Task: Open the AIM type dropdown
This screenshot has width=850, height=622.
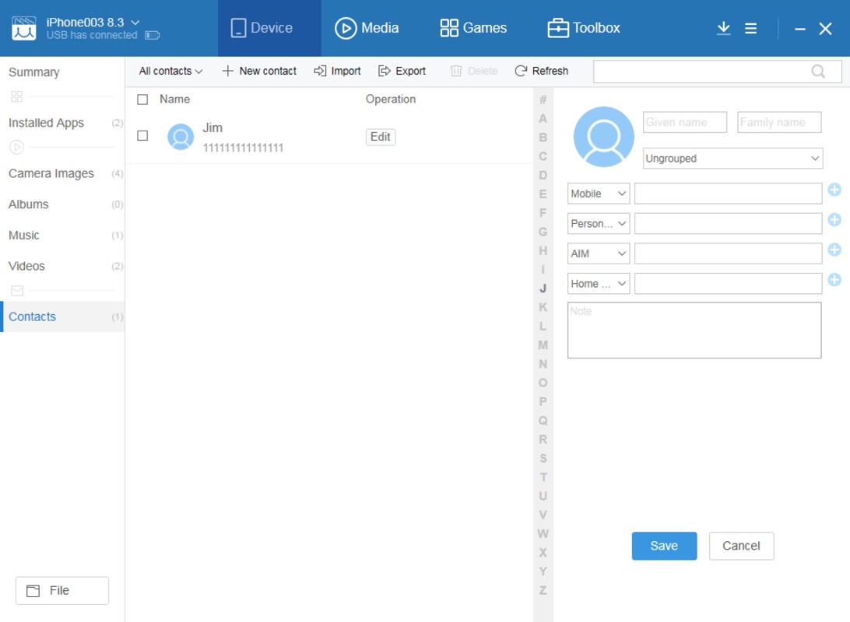Action: click(x=599, y=254)
